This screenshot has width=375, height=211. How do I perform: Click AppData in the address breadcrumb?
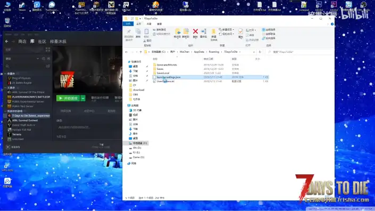pyautogui.click(x=199, y=52)
